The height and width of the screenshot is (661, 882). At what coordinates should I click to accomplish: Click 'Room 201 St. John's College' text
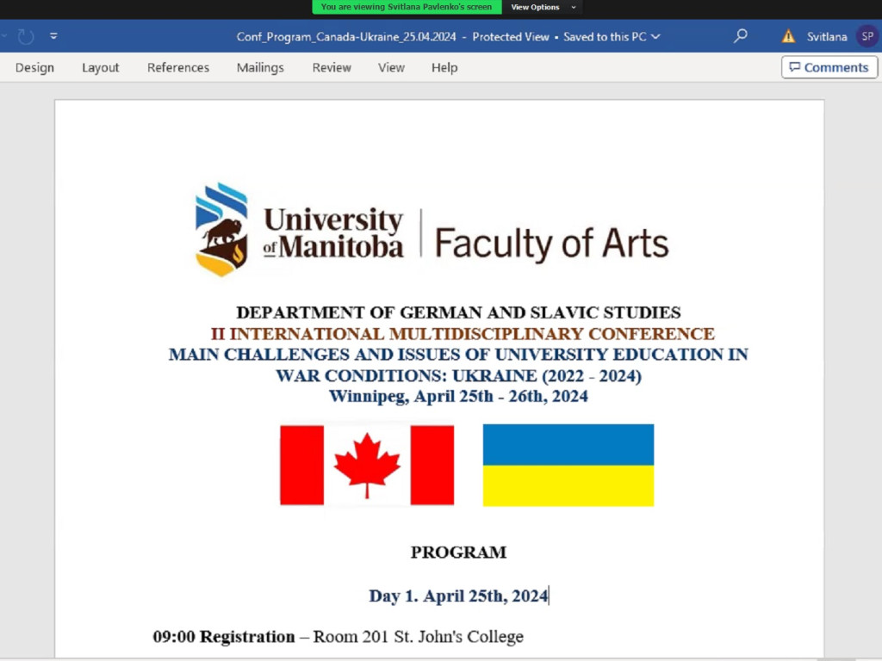[418, 637]
